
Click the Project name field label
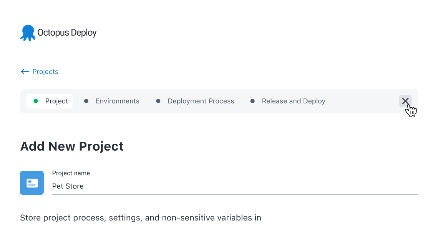click(71, 173)
